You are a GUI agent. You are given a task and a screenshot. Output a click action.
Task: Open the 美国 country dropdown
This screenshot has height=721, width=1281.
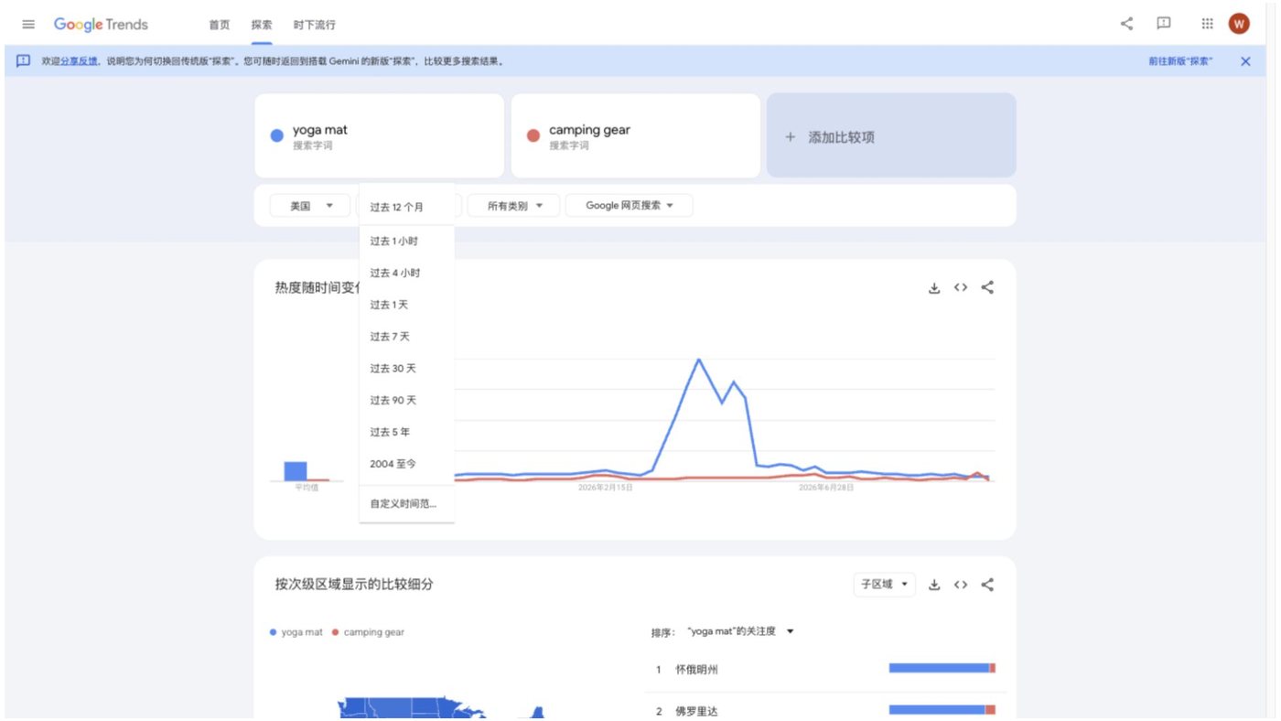click(x=309, y=206)
